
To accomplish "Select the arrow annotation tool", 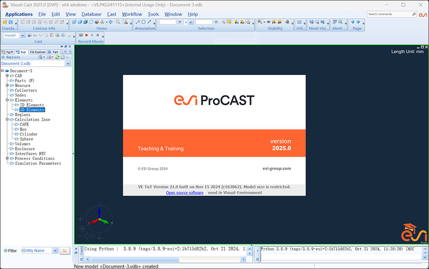I will click(x=149, y=22).
